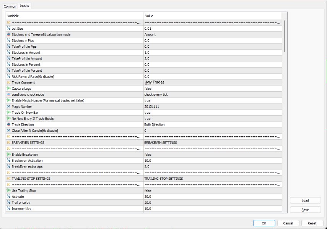This screenshot has width=327, height=229.
Task: Switch to the Common tab
Action: pyautogui.click(x=9, y=6)
